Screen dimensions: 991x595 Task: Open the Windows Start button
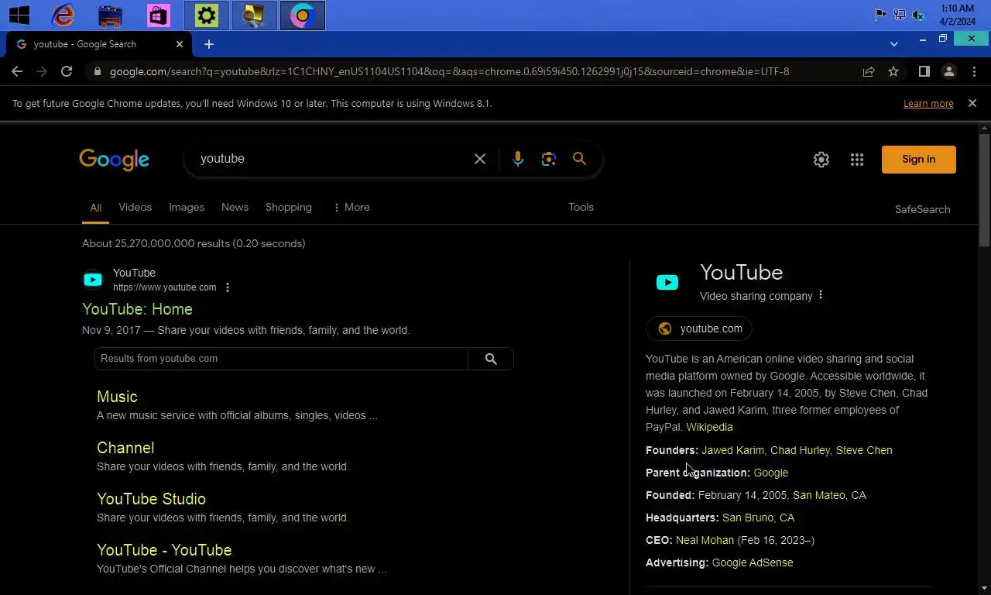(19, 15)
